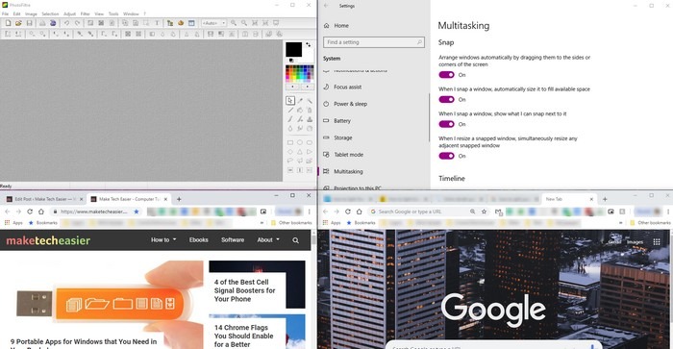Open the Filter menu in PhotoFiltre
The image size is (673, 349).
(x=85, y=13)
